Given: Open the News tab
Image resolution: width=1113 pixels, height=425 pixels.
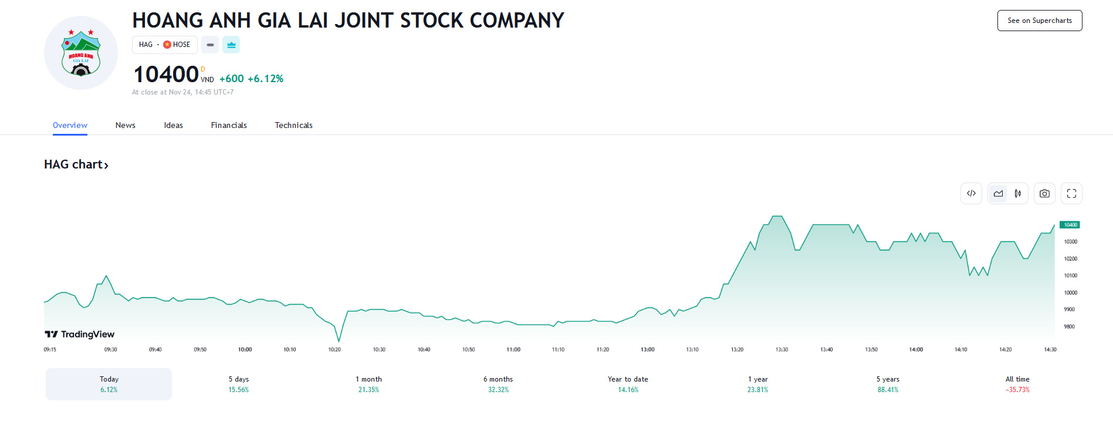Looking at the screenshot, I should coord(125,125).
